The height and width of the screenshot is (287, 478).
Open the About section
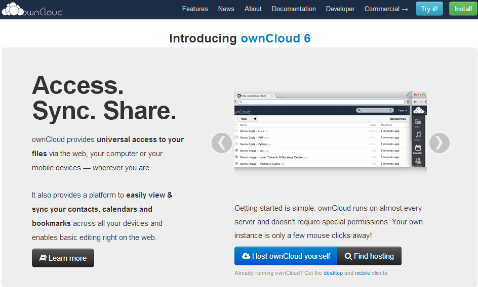pos(253,9)
